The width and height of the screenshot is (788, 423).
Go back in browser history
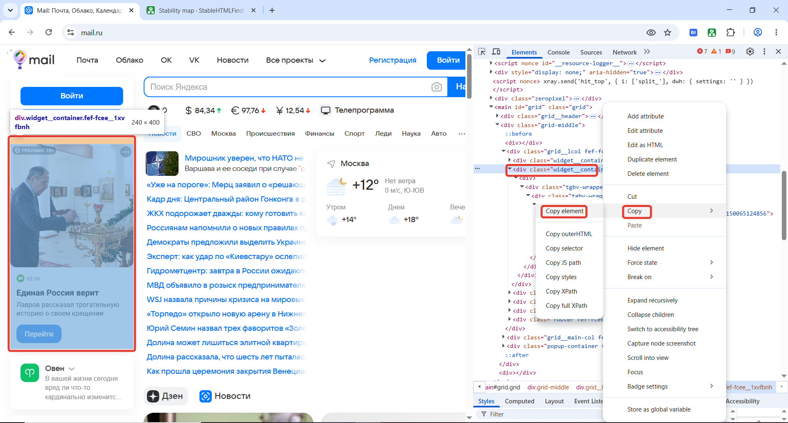point(12,32)
